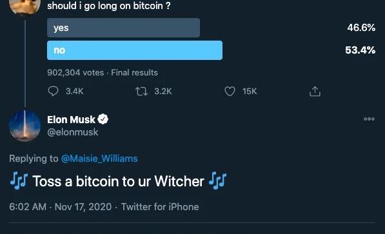Open the share upload icon

coord(315,92)
